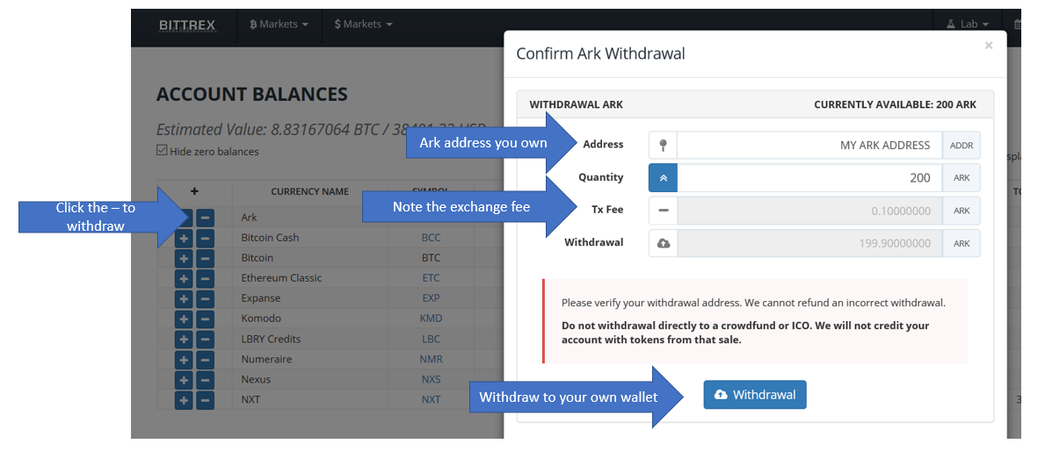
Task: Click the max quantity double-chevron button
Action: coord(663,178)
